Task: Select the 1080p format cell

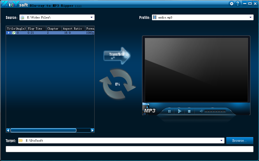Action: [x=90, y=33]
